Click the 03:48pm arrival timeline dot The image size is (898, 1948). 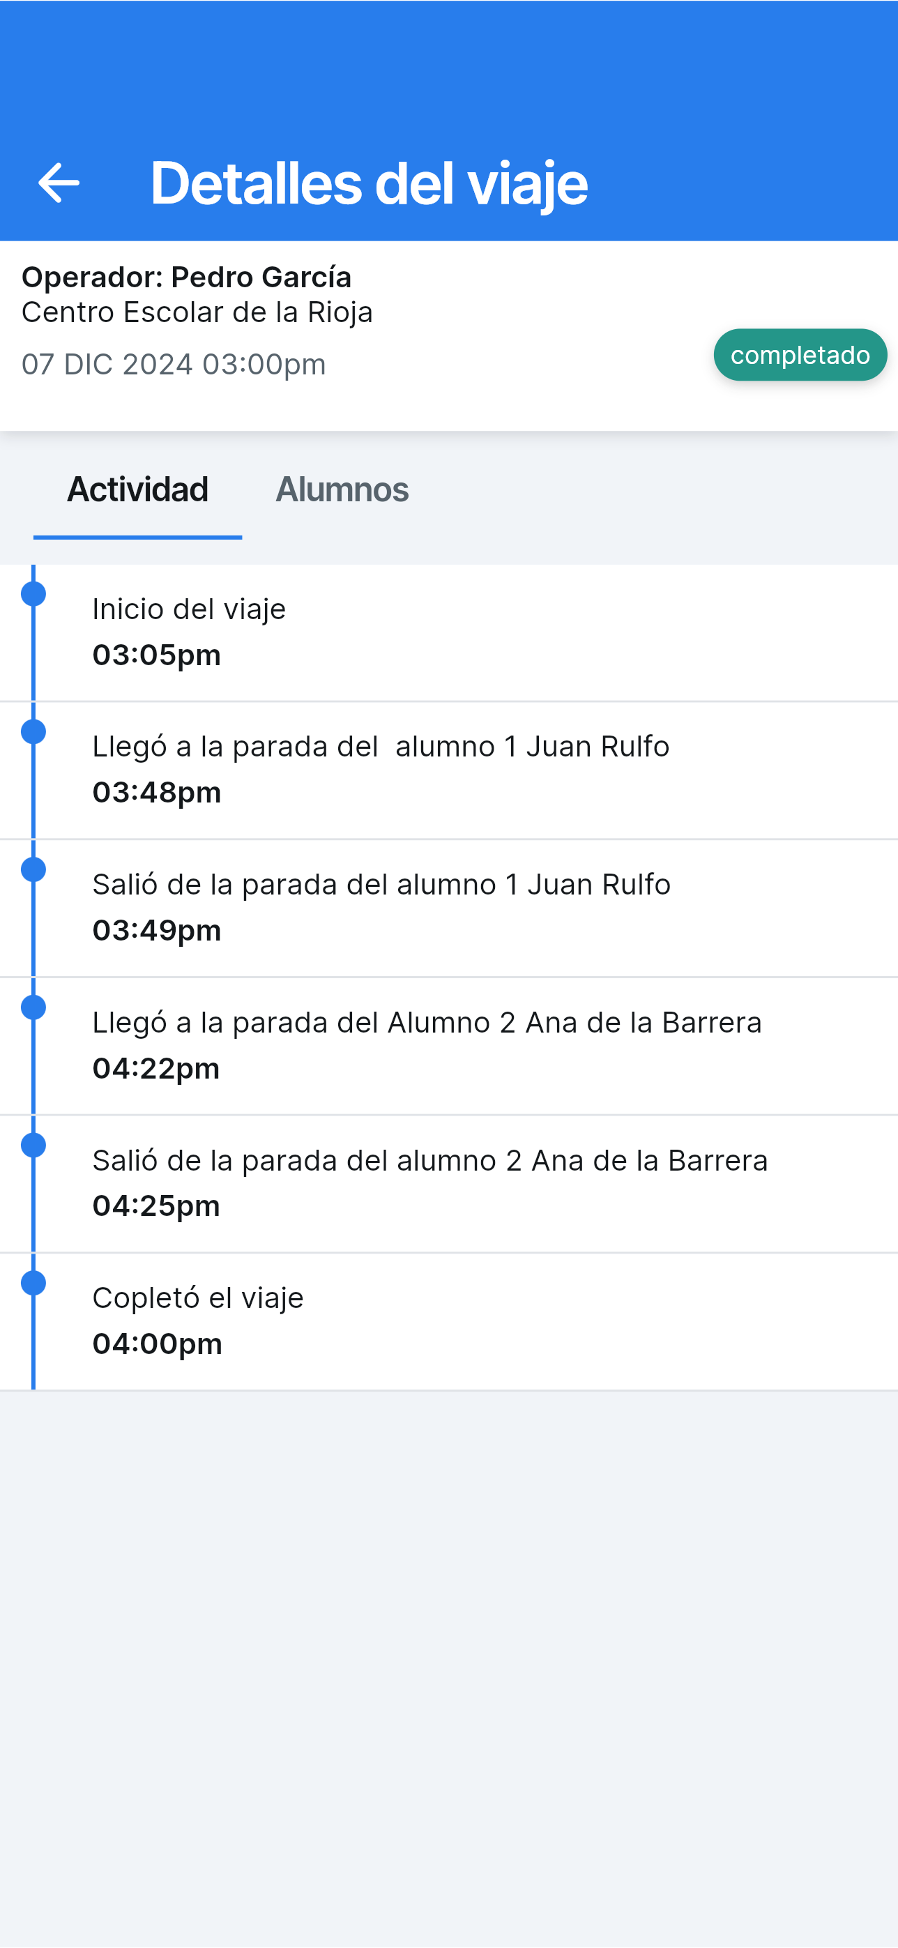[33, 732]
